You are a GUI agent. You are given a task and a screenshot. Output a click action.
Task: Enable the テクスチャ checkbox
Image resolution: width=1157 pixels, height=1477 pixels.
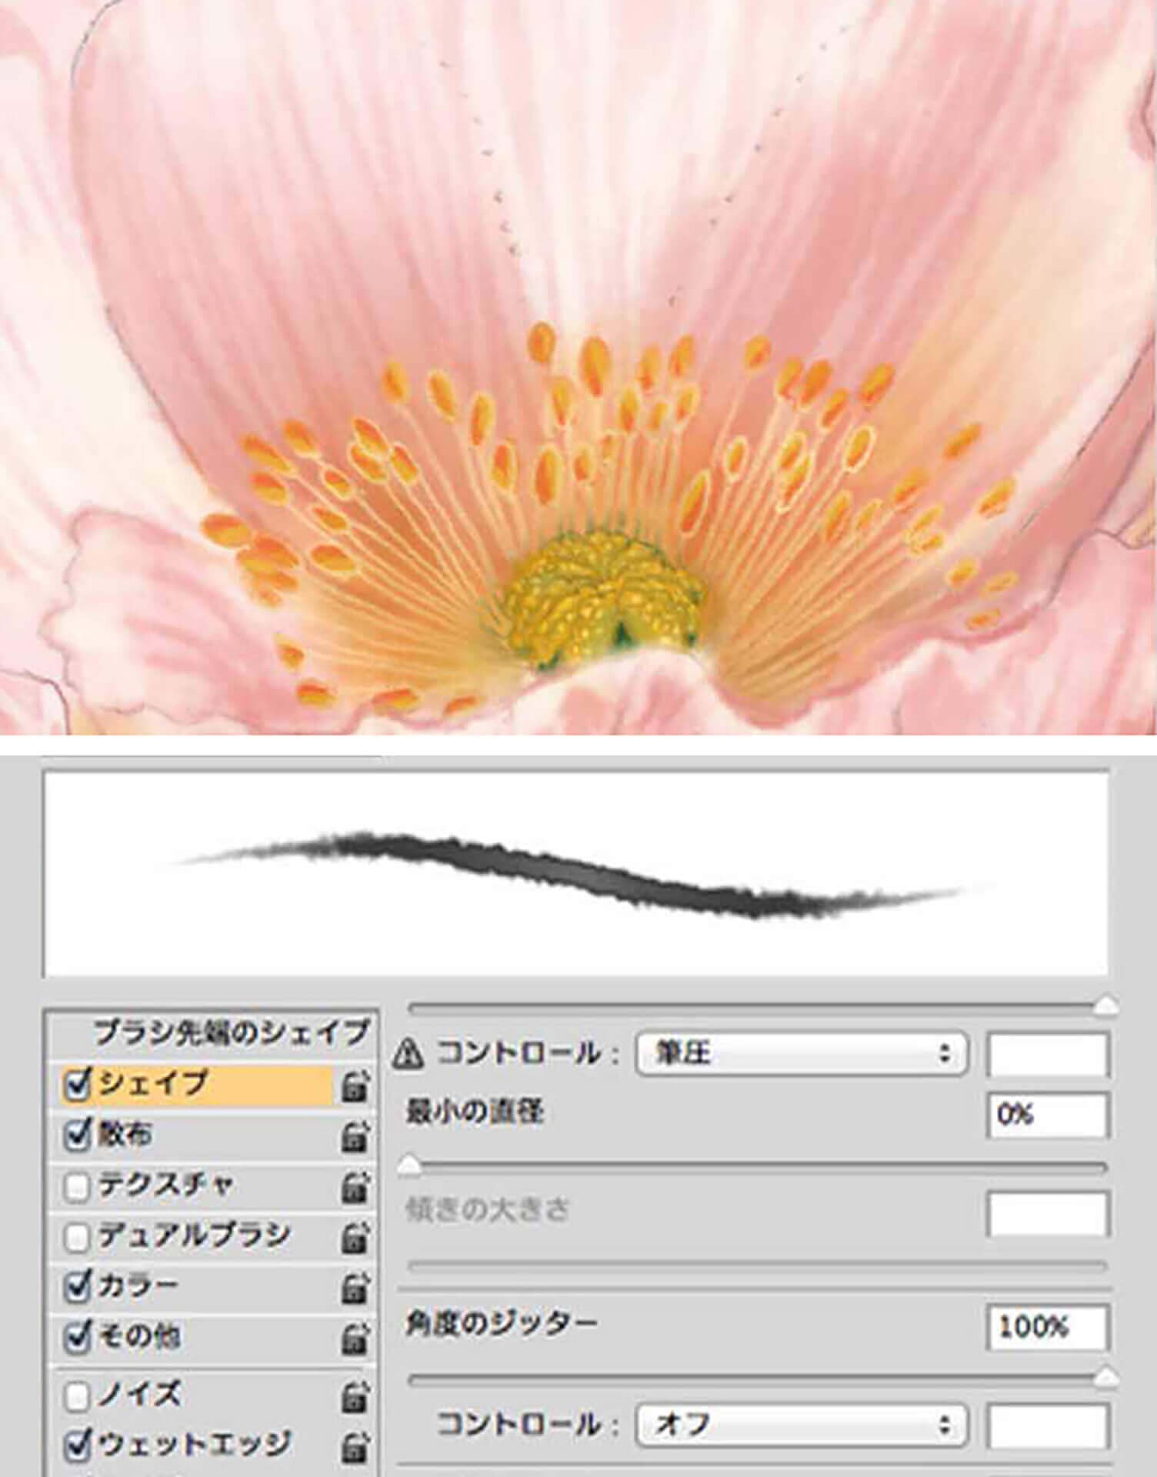click(78, 1187)
